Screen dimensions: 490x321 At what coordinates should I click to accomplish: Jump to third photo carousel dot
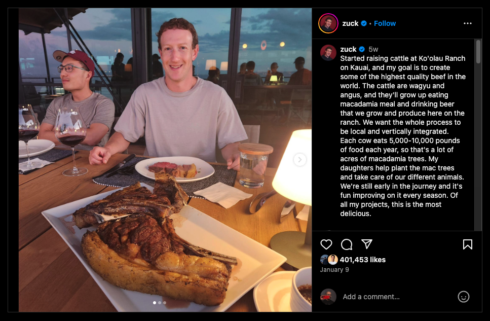pos(165,303)
